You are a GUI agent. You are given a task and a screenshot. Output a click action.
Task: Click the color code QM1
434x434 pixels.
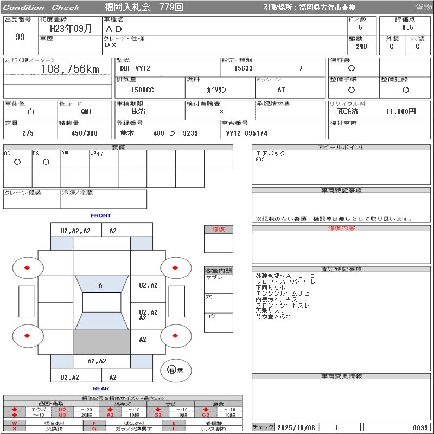point(86,112)
